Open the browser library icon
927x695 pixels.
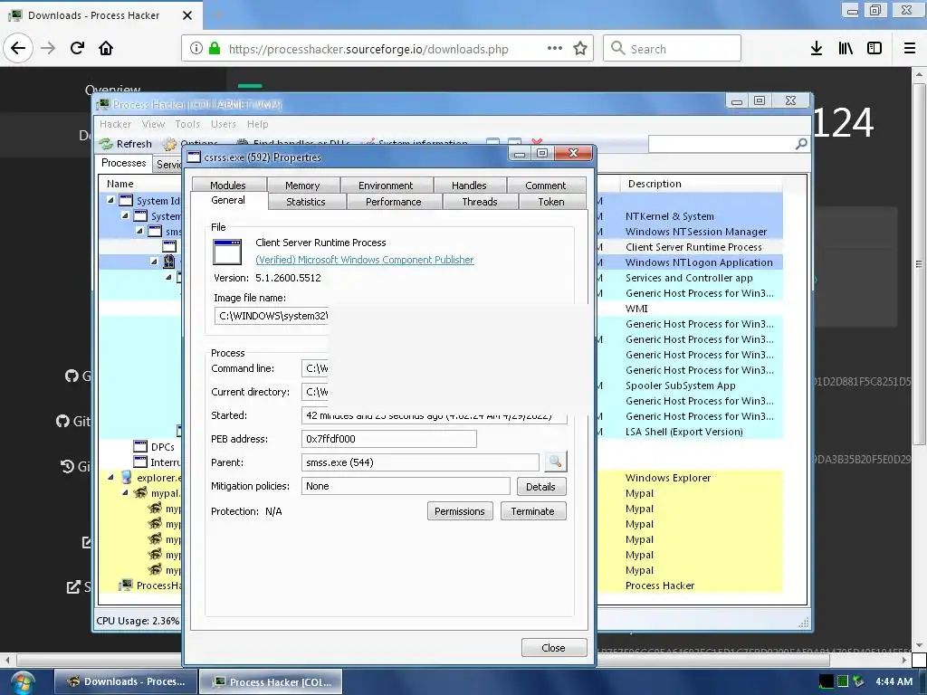coord(846,49)
